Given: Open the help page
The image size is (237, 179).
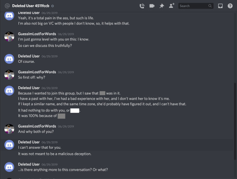Looking at the screenshot, I should 230,6.
